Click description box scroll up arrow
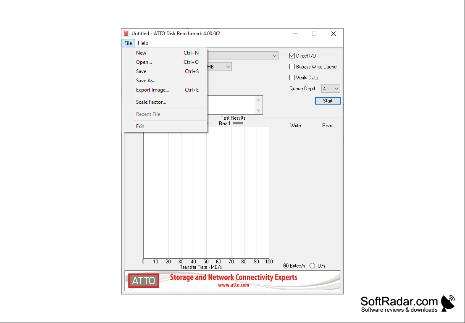The width and height of the screenshot is (465, 323). click(x=259, y=100)
